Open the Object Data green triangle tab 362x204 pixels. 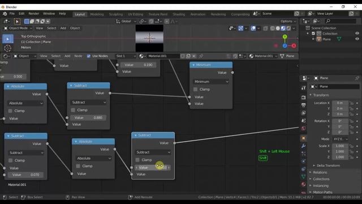coord(303,176)
